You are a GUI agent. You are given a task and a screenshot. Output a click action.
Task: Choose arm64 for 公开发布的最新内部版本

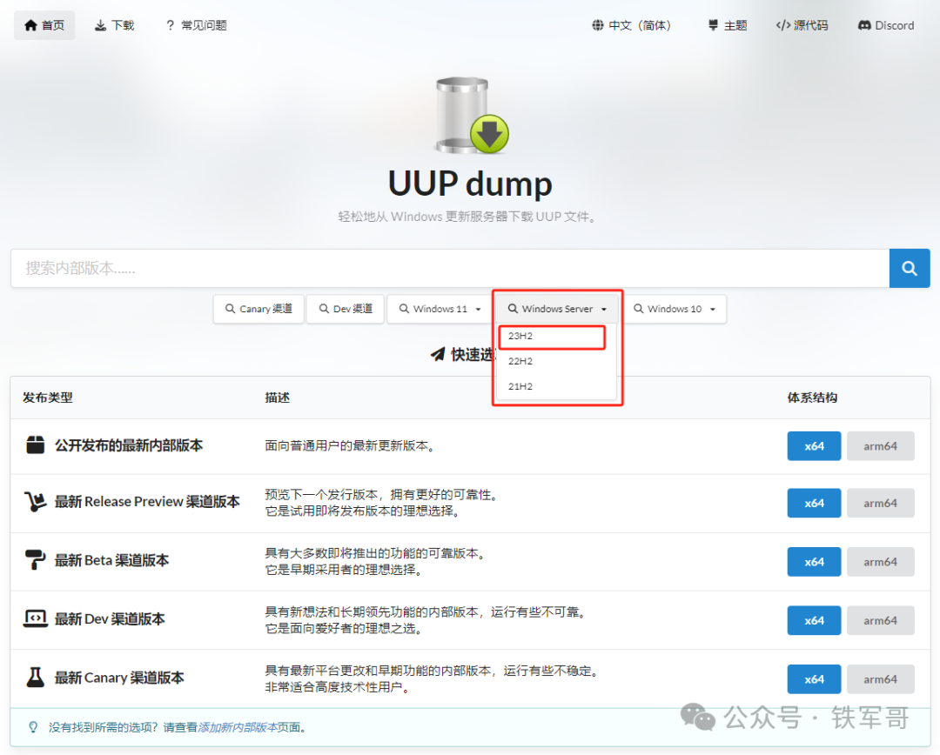pyautogui.click(x=881, y=446)
